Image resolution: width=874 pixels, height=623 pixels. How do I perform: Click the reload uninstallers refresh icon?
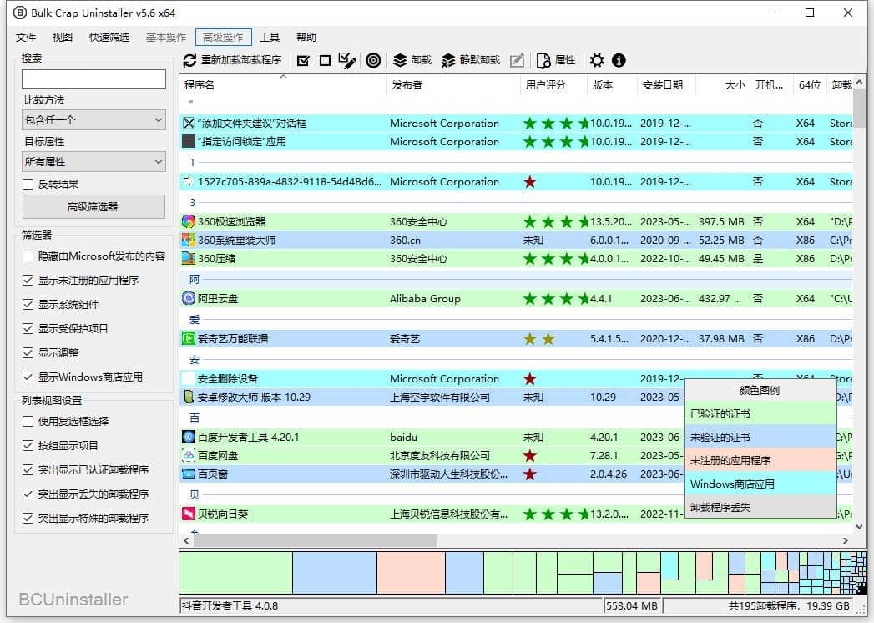189,60
